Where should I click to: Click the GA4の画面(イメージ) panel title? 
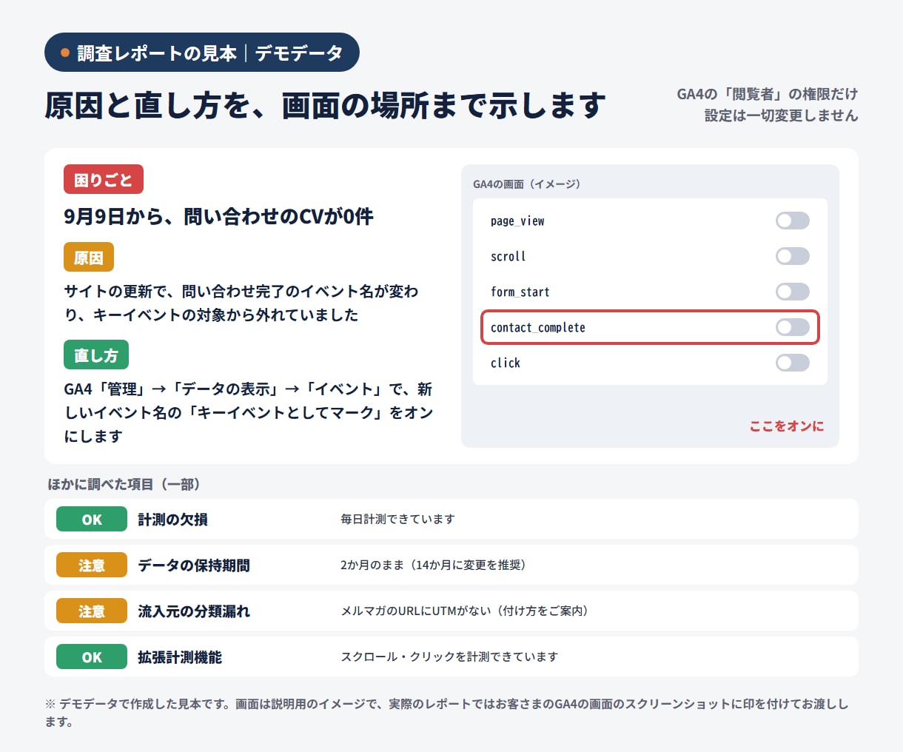[527, 184]
